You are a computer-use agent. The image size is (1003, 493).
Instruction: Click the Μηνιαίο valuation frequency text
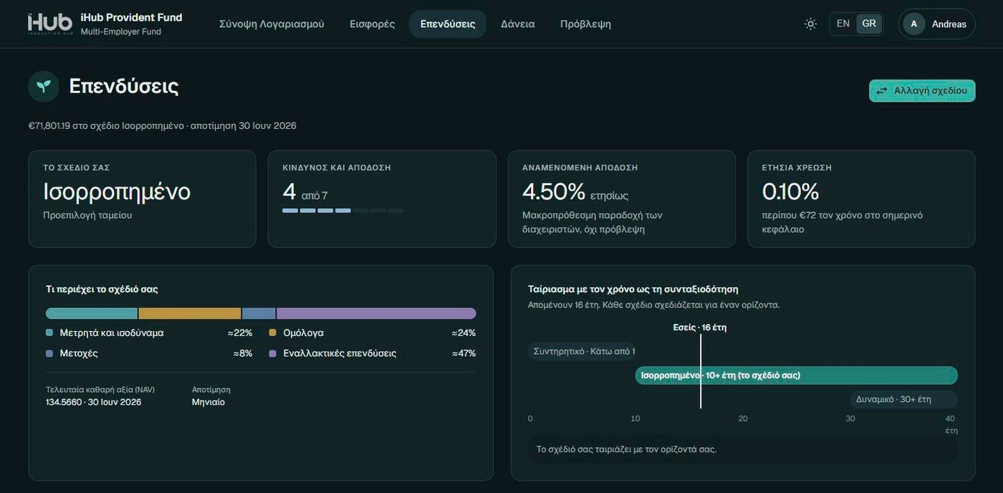click(x=208, y=402)
